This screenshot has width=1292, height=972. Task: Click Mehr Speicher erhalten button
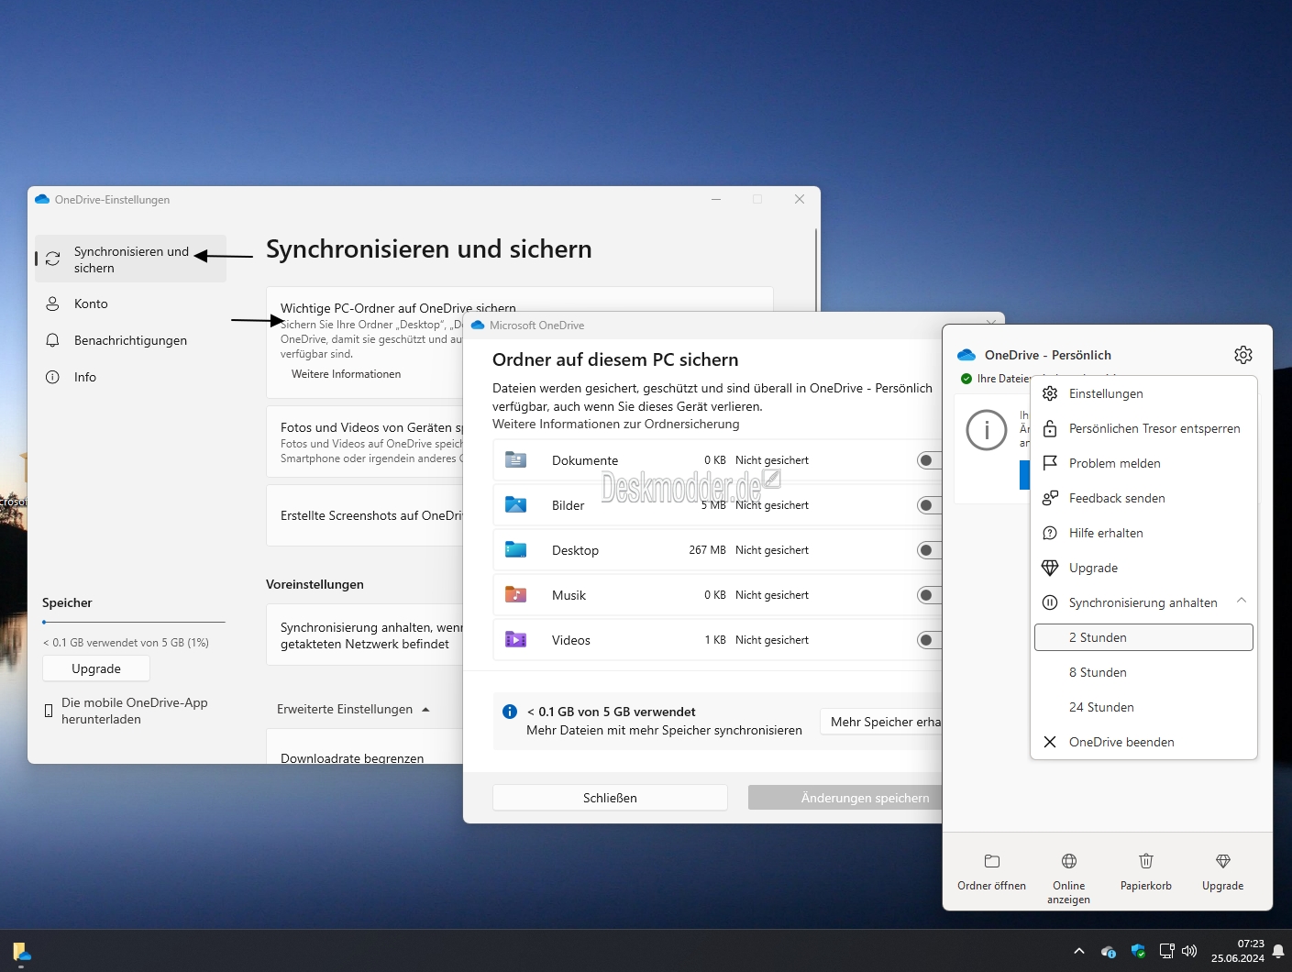click(881, 722)
